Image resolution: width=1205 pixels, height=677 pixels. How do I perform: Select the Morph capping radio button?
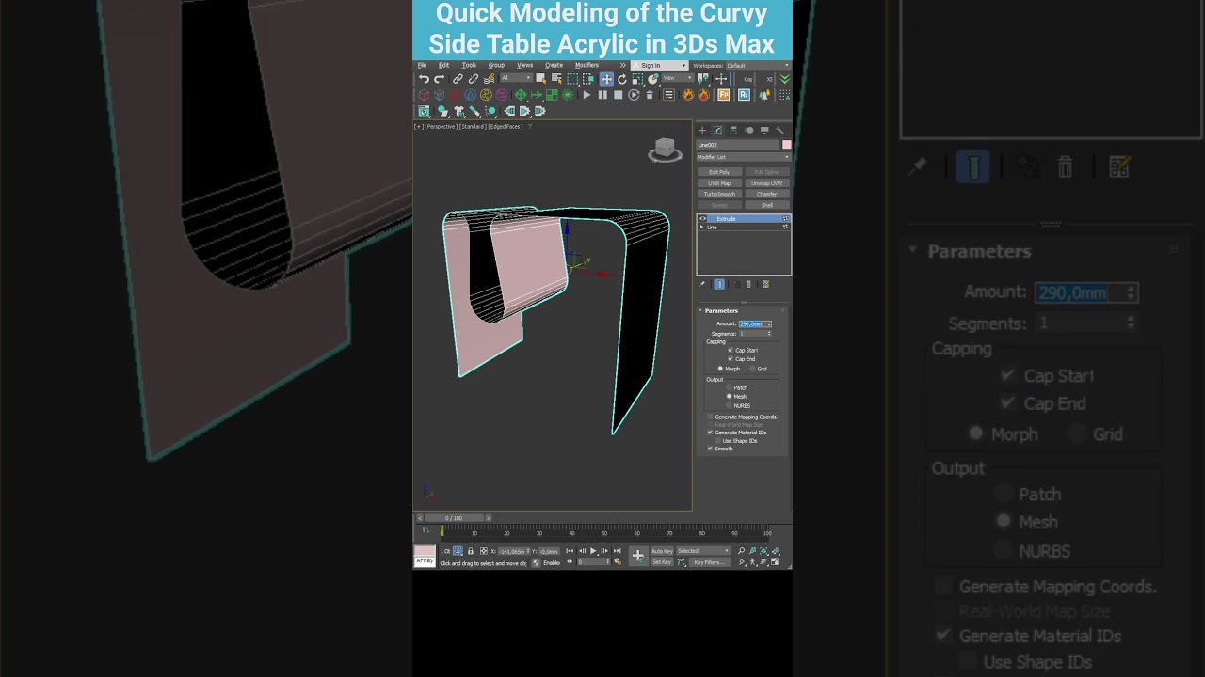pyautogui.click(x=720, y=369)
